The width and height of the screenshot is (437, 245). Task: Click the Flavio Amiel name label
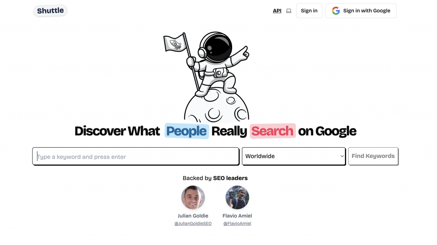tap(237, 216)
